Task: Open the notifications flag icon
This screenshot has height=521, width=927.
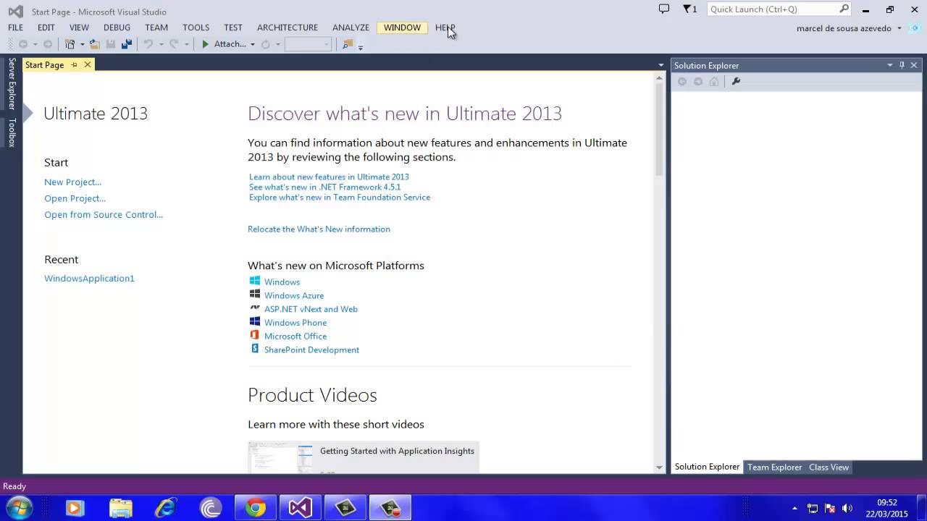Action: point(687,9)
